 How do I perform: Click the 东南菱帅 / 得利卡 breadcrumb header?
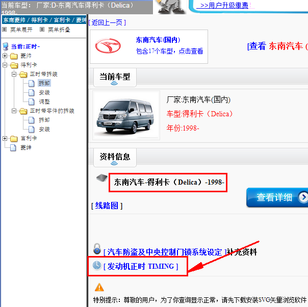pos(44,20)
